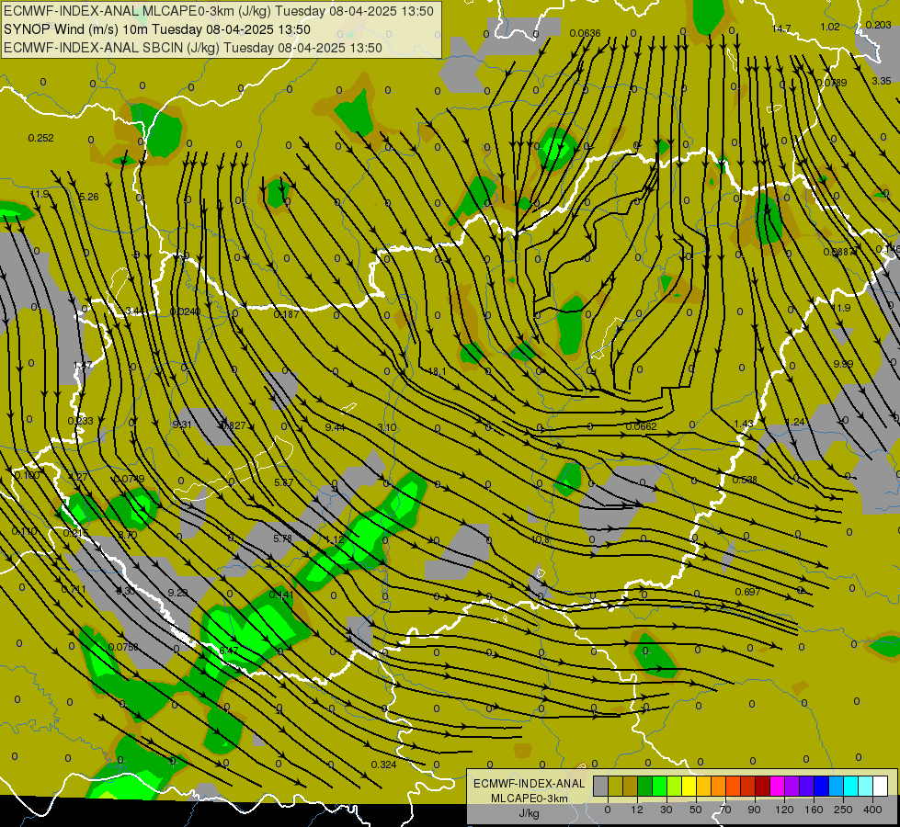Click the map value 9.31

coord(182,425)
